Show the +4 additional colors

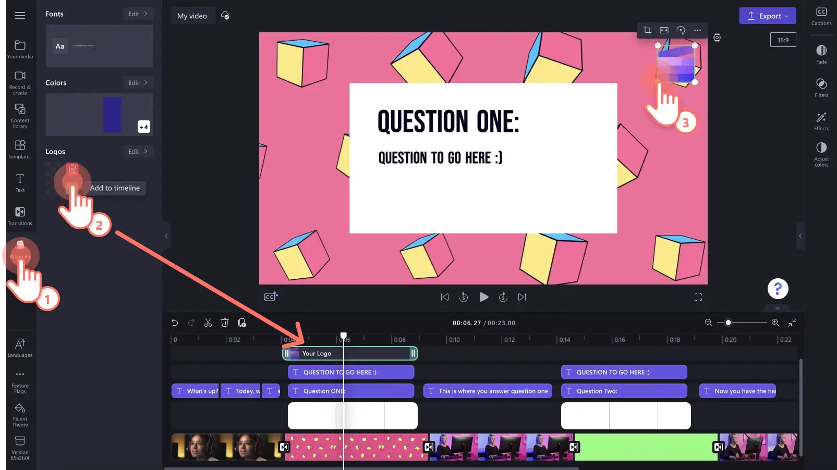pos(144,127)
